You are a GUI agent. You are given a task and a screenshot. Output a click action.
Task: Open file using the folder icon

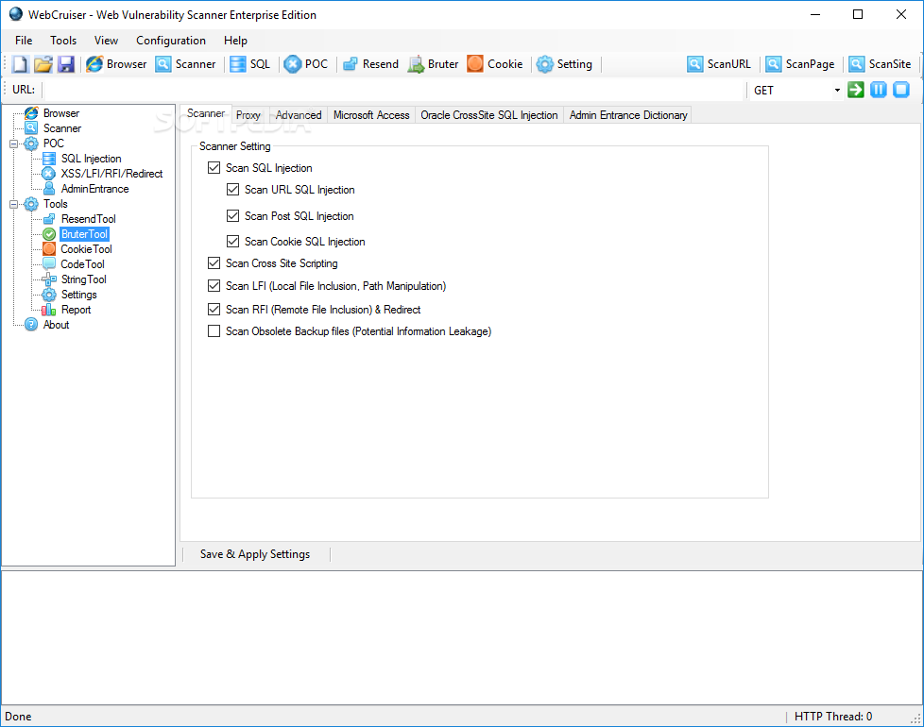[43, 64]
